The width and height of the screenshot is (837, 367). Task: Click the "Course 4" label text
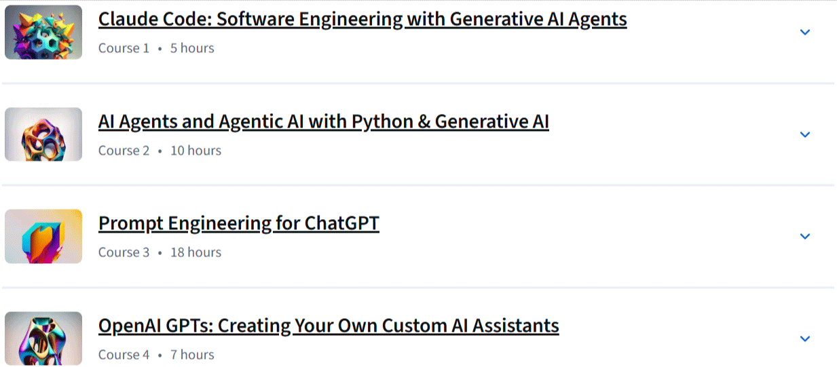point(124,355)
